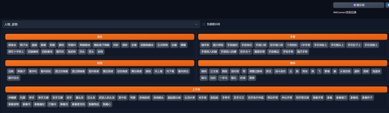Click the 移开目光 tag

(14, 78)
